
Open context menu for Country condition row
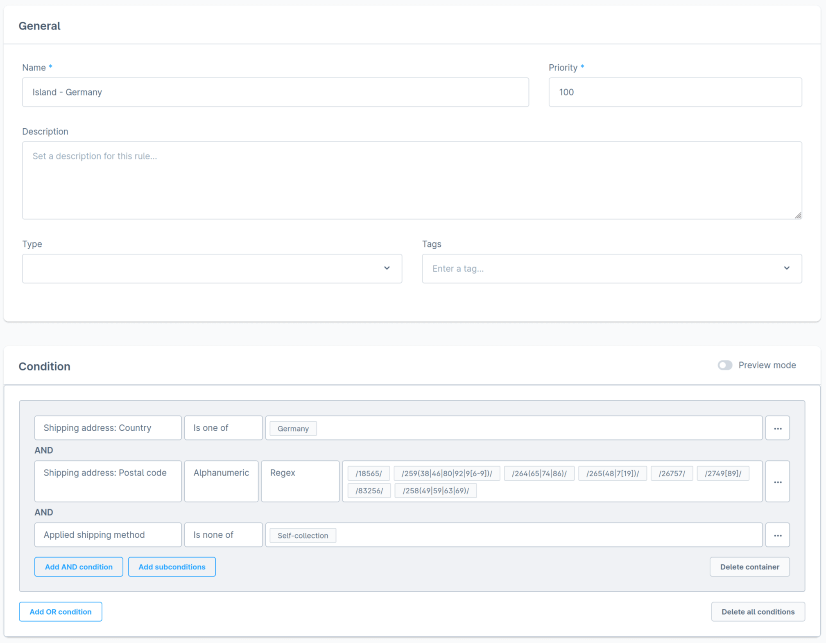[x=777, y=428]
